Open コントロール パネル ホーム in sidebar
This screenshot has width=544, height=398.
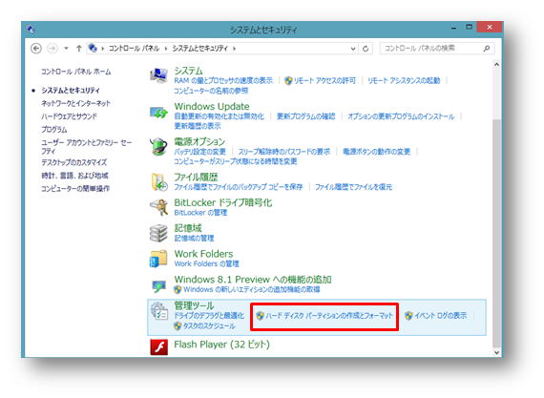click(76, 72)
